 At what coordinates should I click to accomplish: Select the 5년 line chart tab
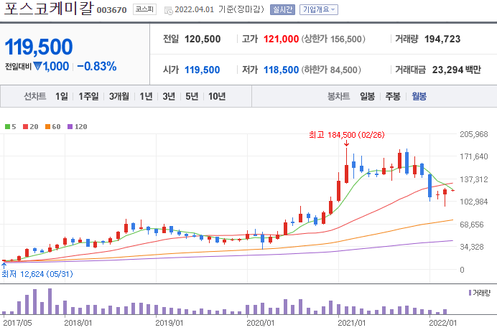[x=192, y=96]
